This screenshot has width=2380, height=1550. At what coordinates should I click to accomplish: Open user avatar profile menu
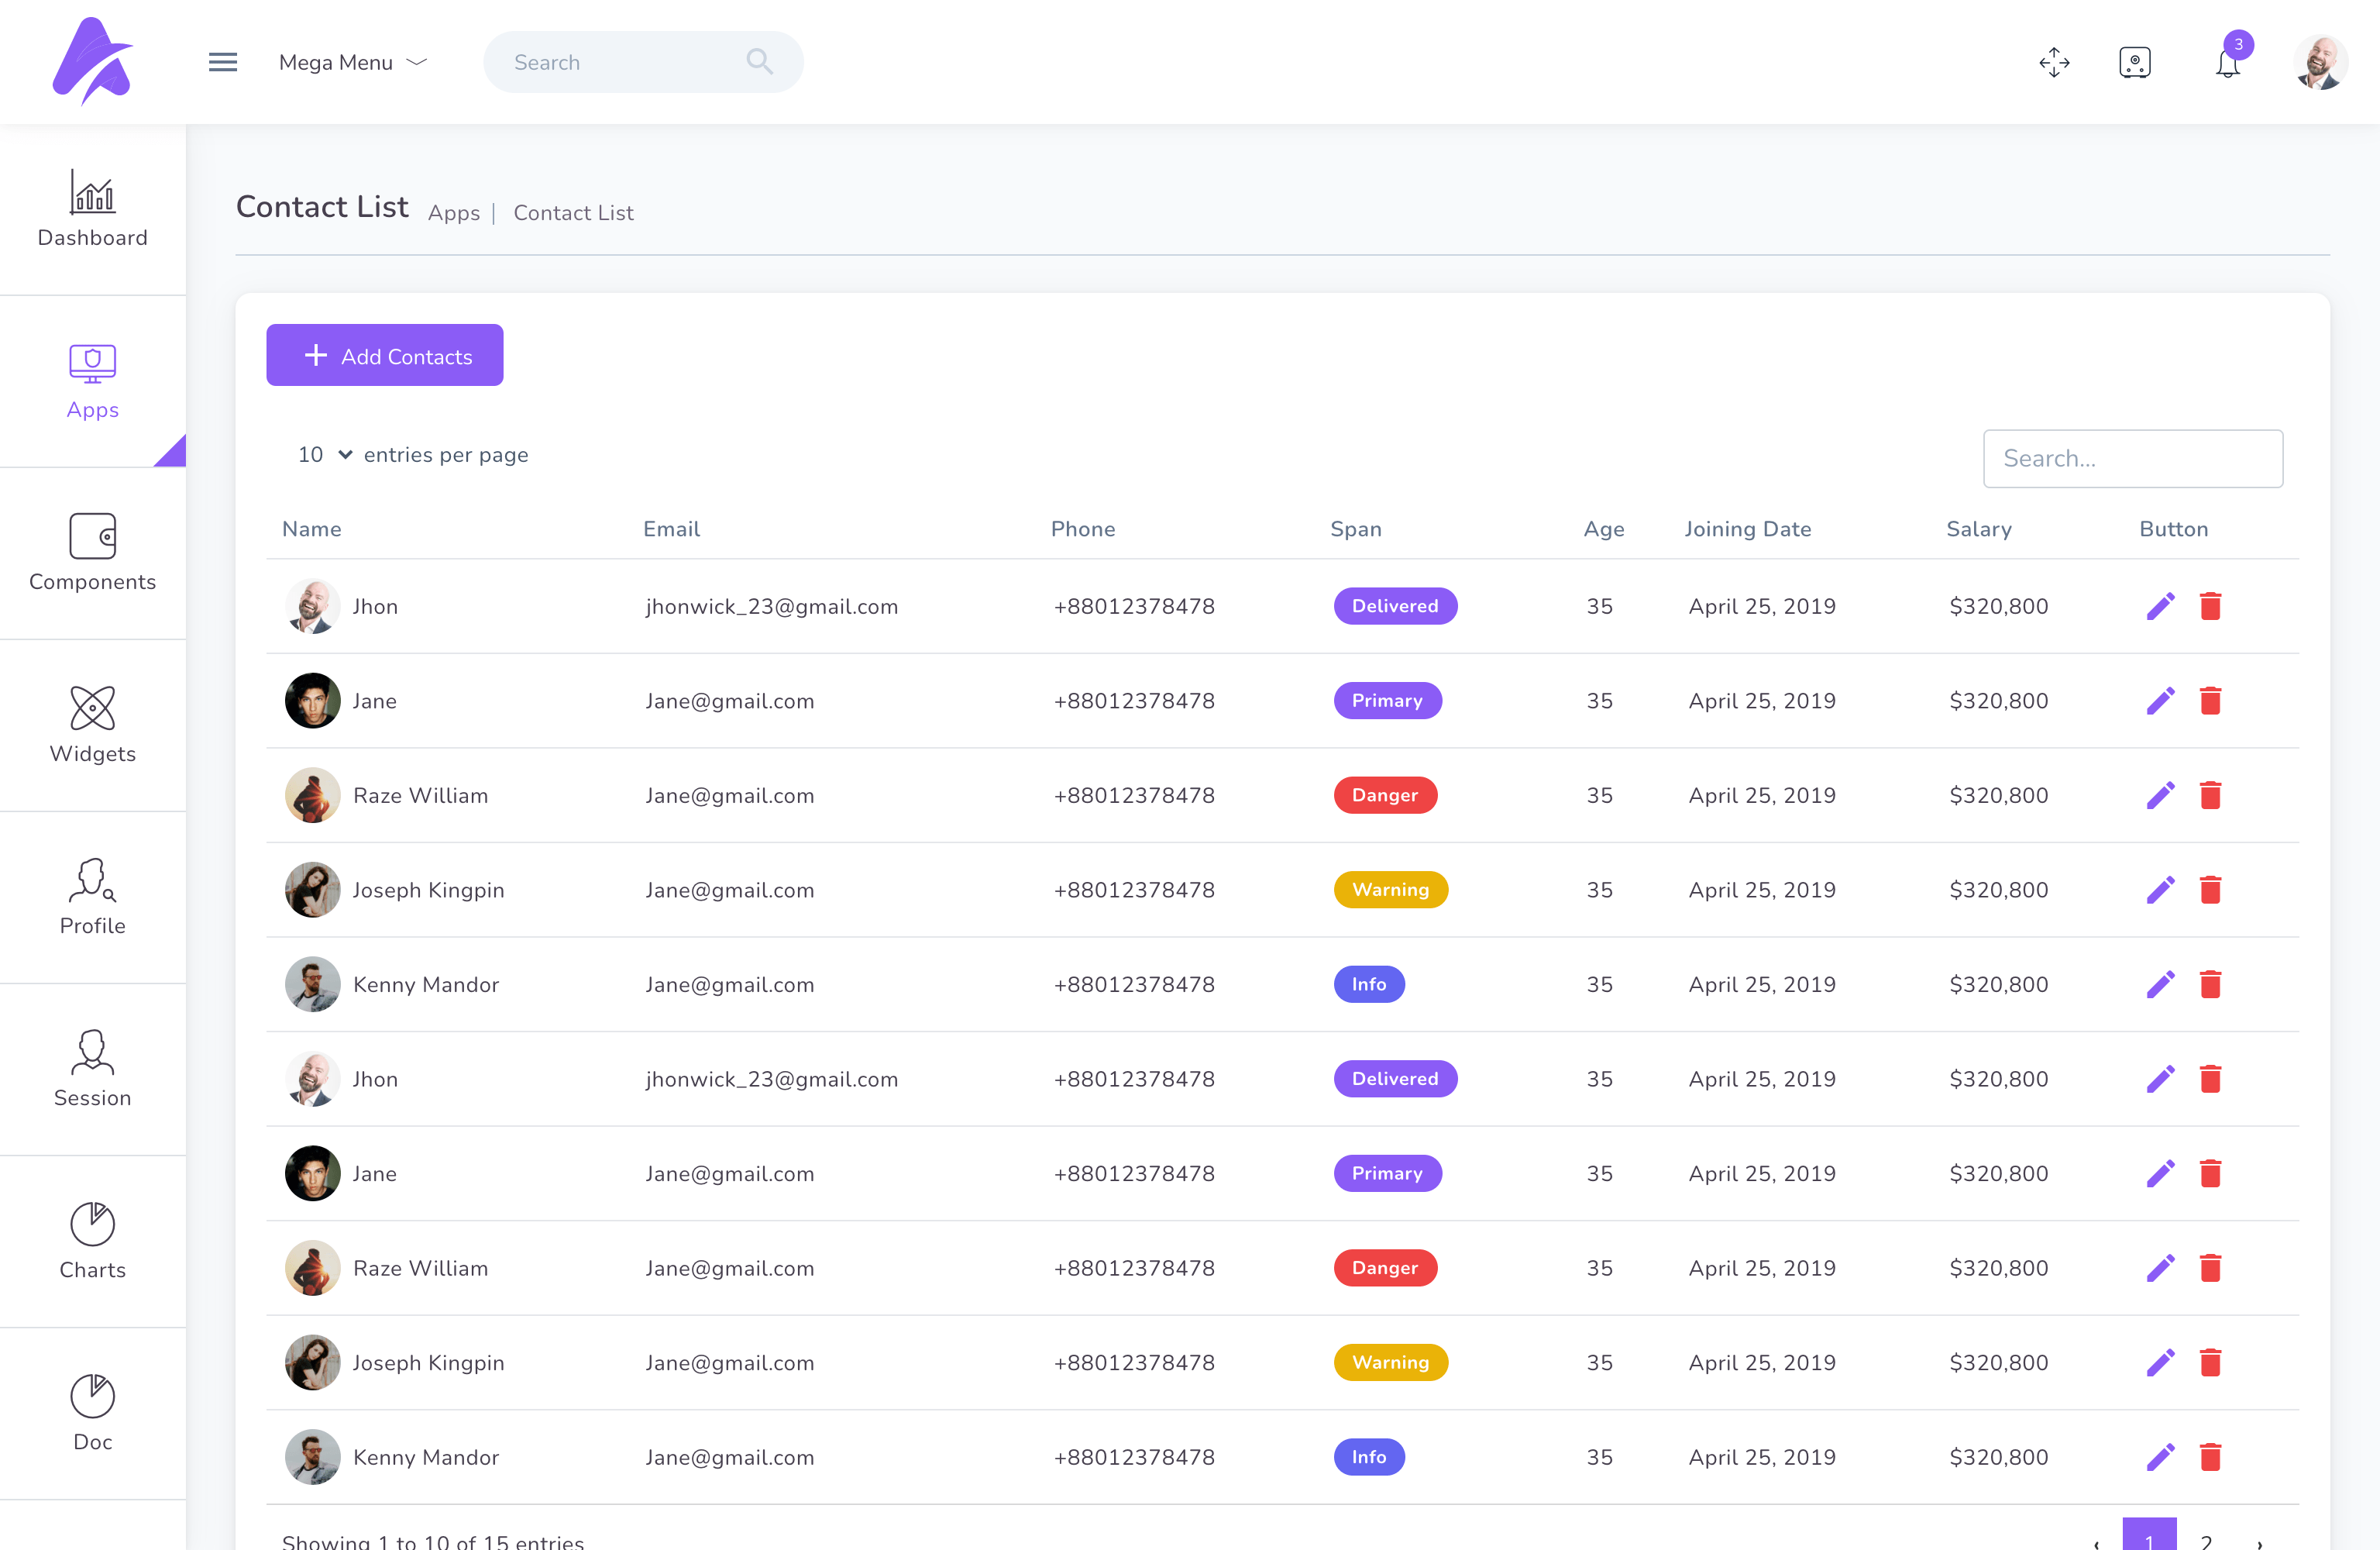pyautogui.click(x=2319, y=62)
